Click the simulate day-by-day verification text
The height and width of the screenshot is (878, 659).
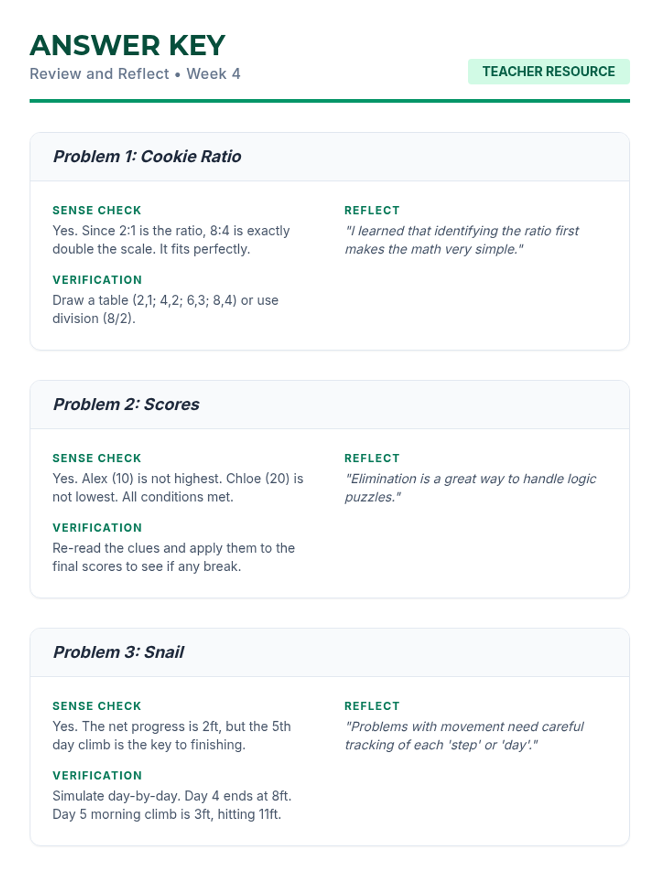pos(171,805)
